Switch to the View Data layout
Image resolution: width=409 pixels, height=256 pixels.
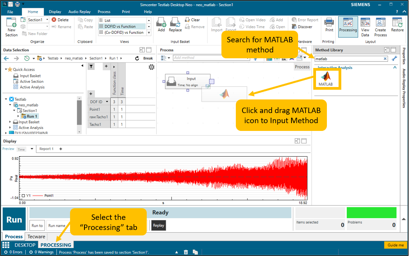click(x=365, y=27)
